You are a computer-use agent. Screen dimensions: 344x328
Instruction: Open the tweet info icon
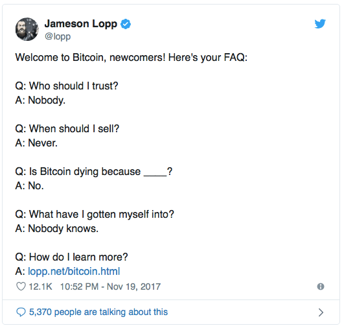[321, 287]
